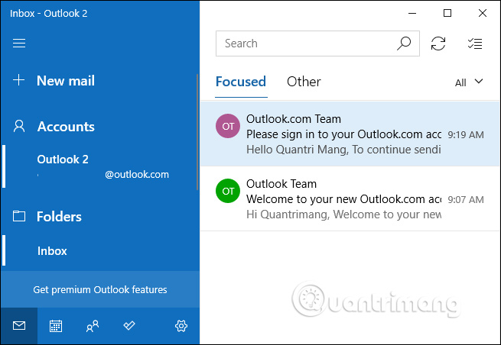Viewport: 501px width, 345px height.
Task: Open the hamburger navigation menu
Action: (x=19, y=43)
